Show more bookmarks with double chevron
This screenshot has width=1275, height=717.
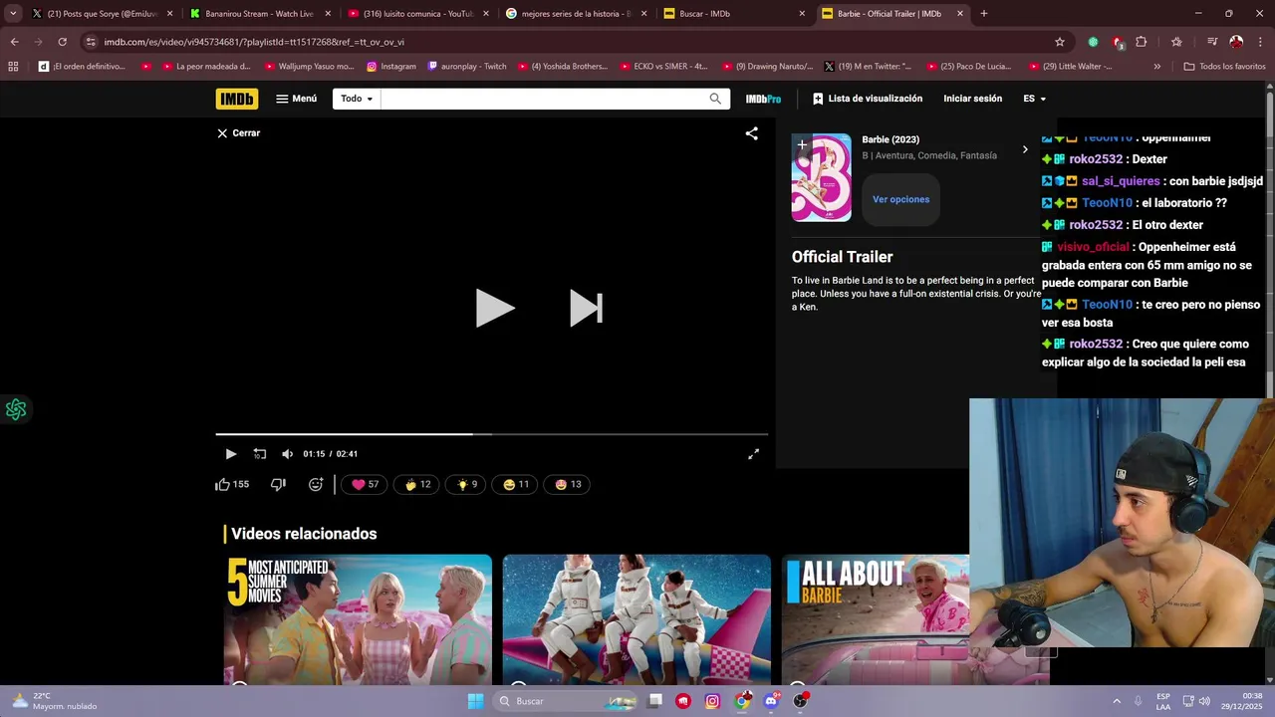click(x=1156, y=67)
